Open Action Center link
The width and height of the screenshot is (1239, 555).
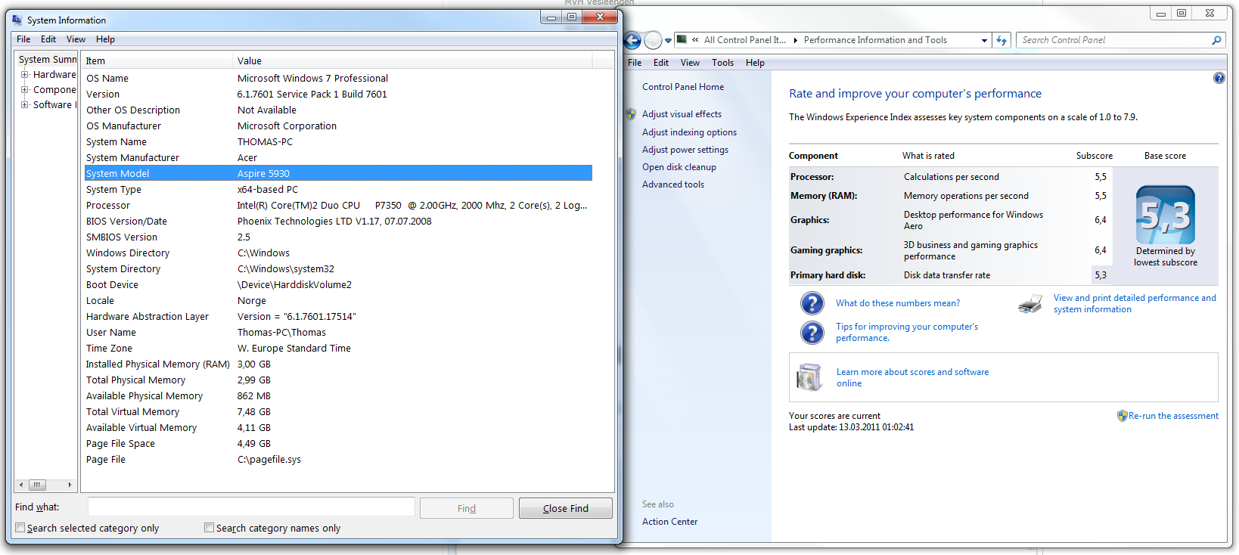669,522
